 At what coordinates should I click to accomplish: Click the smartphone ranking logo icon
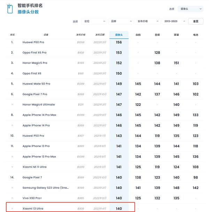point(10,9)
